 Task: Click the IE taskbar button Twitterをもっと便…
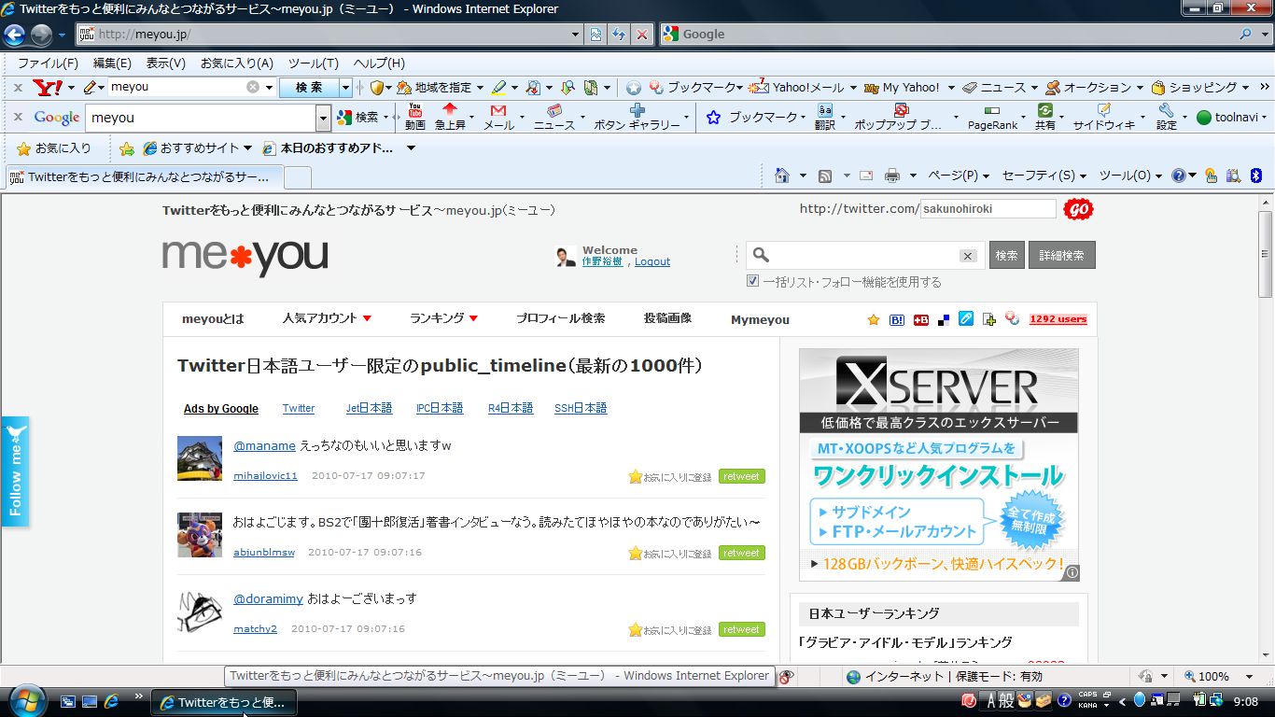(x=224, y=702)
